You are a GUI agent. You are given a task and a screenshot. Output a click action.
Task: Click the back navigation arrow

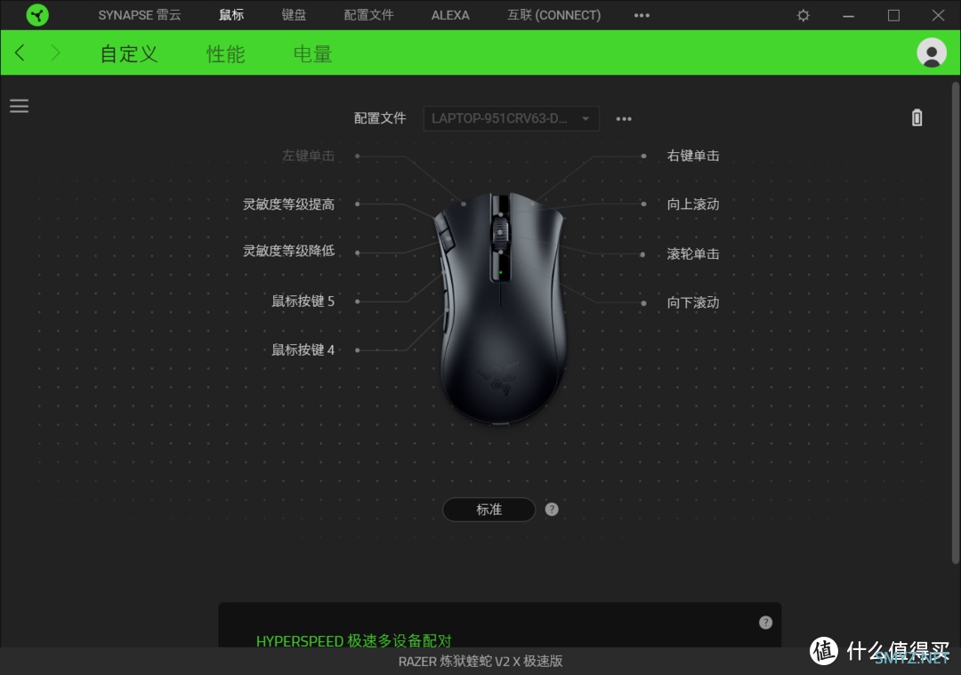tap(20, 53)
